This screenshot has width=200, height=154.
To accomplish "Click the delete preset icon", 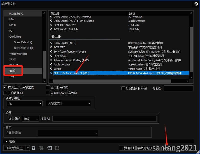I will pos(41,148).
